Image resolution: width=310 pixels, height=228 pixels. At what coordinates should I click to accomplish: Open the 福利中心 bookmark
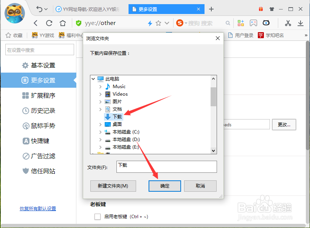point(71,36)
